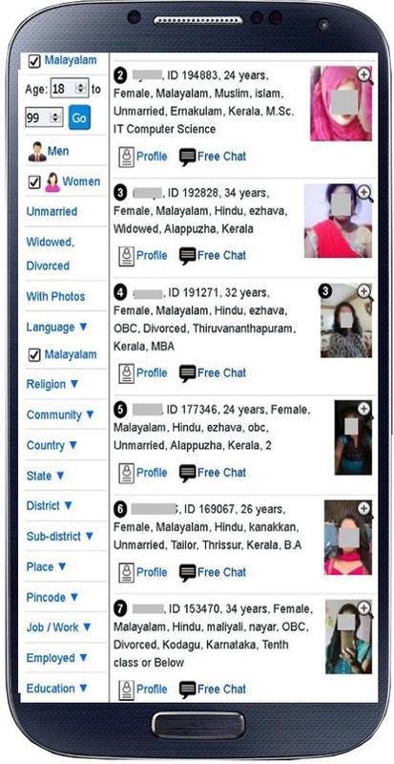Open the Job / Work filter dropdown
This screenshot has width=394, height=764.
[x=59, y=627]
